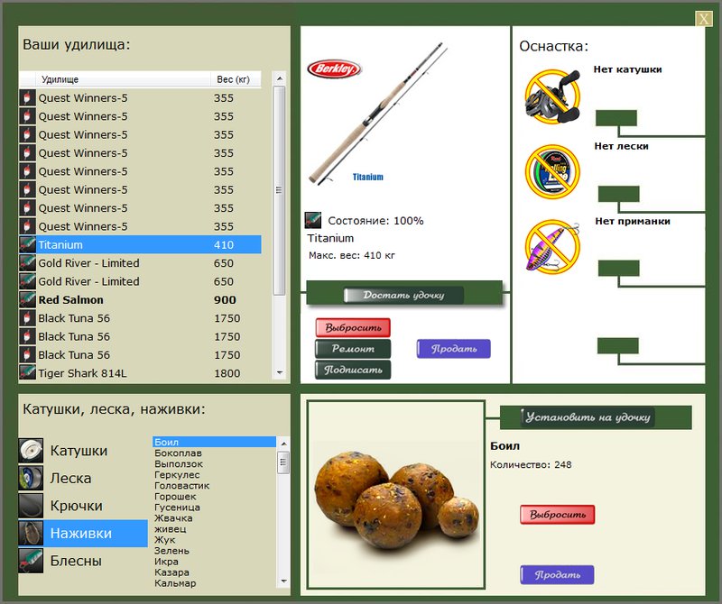The image size is (722, 604).
Task: Click the Катушки reel category icon
Action: tap(31, 451)
